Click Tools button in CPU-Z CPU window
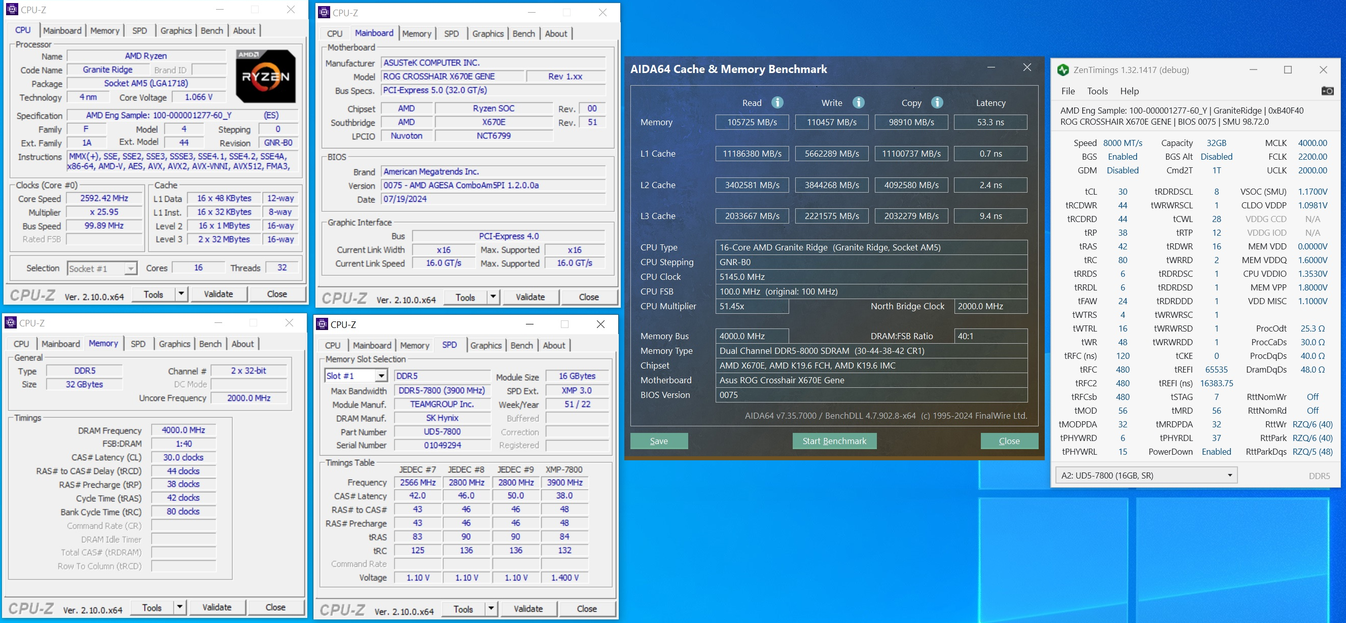This screenshot has width=1346, height=623. click(153, 294)
